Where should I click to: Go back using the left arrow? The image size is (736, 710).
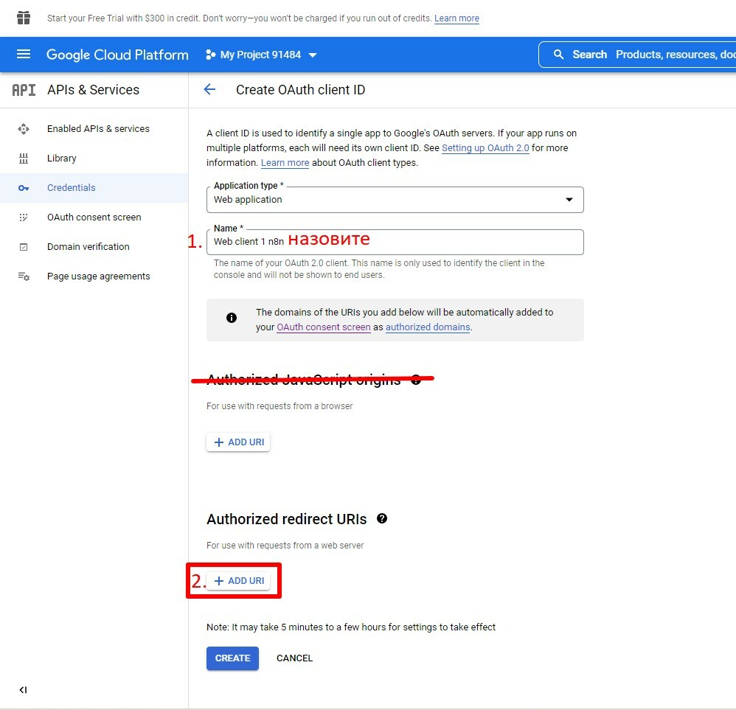pyautogui.click(x=210, y=90)
